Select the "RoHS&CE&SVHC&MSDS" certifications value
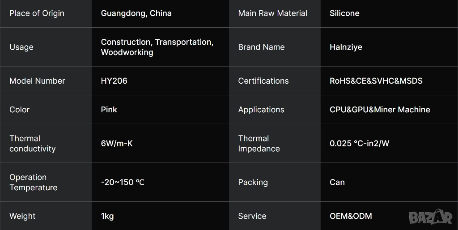The image size is (458, 230). pyautogui.click(x=376, y=81)
